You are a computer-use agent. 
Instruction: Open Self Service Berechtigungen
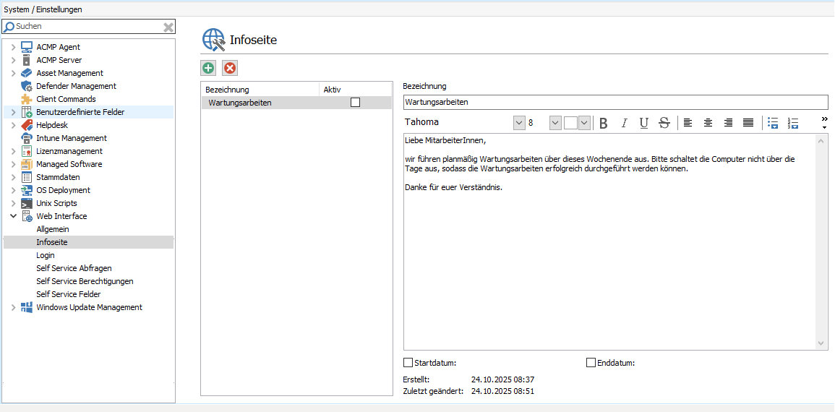pyautogui.click(x=85, y=281)
